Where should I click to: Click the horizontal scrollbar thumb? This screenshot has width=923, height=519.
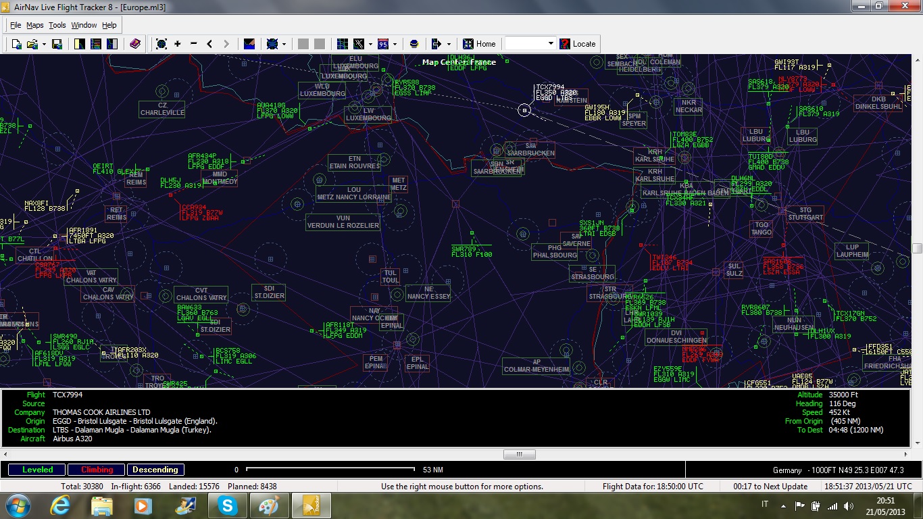[x=520, y=454]
